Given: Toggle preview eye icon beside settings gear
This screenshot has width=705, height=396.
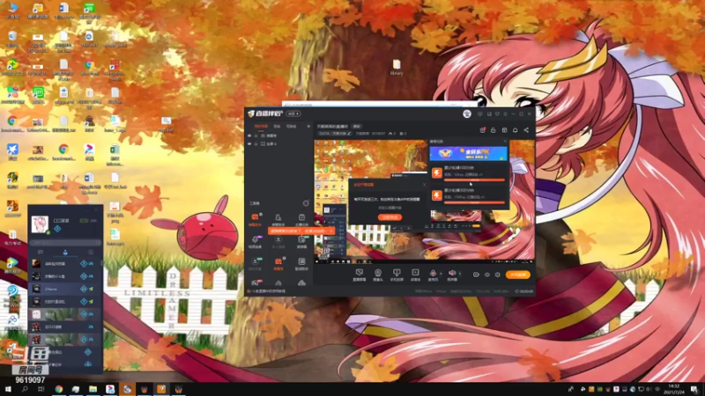Looking at the screenshot, I should 487,275.
